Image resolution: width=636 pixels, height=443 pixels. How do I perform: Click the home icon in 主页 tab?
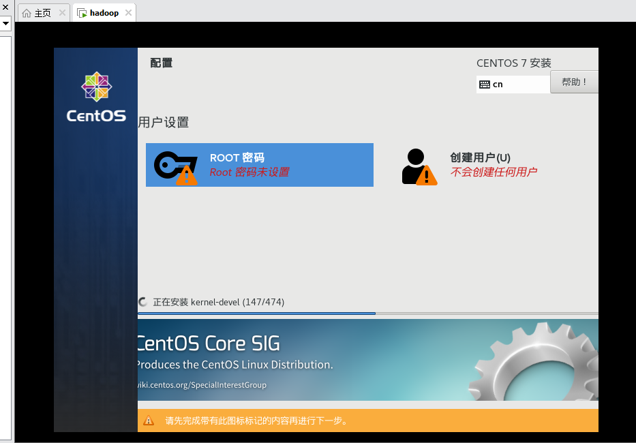pyautogui.click(x=27, y=13)
